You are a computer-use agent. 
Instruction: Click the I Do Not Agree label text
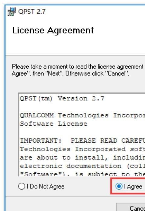point(46,187)
